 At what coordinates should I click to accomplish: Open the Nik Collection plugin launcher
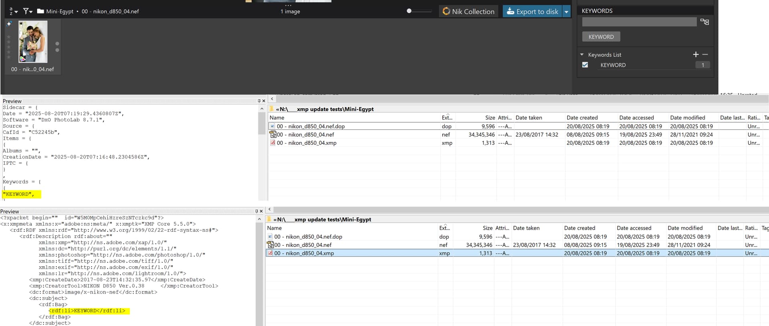click(468, 11)
